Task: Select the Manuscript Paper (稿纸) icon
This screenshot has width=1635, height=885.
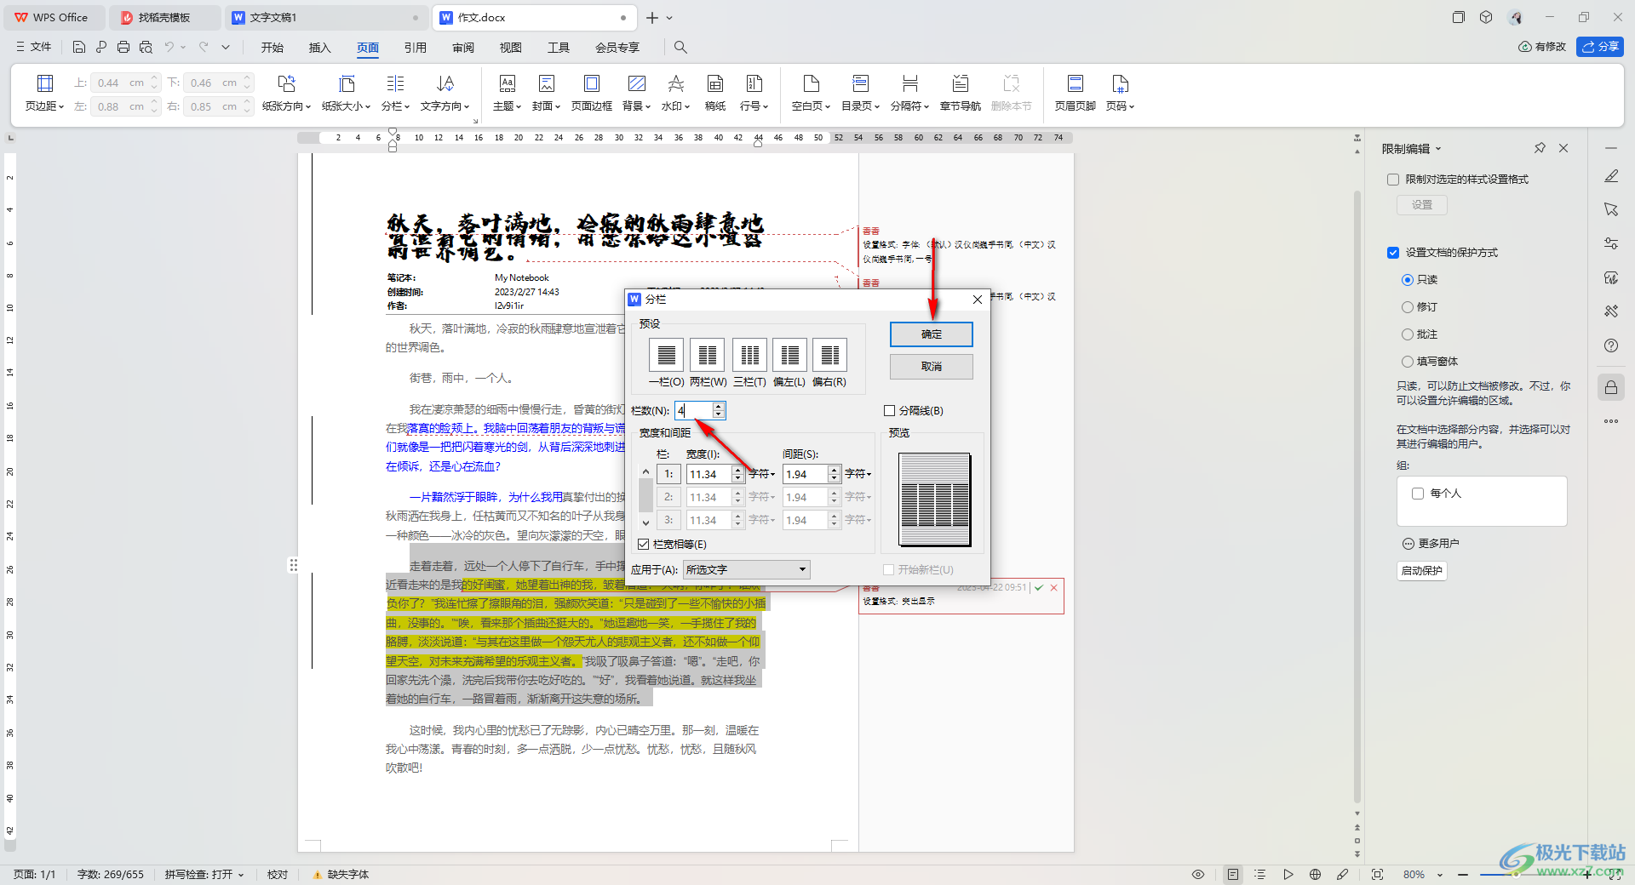Action: point(715,83)
